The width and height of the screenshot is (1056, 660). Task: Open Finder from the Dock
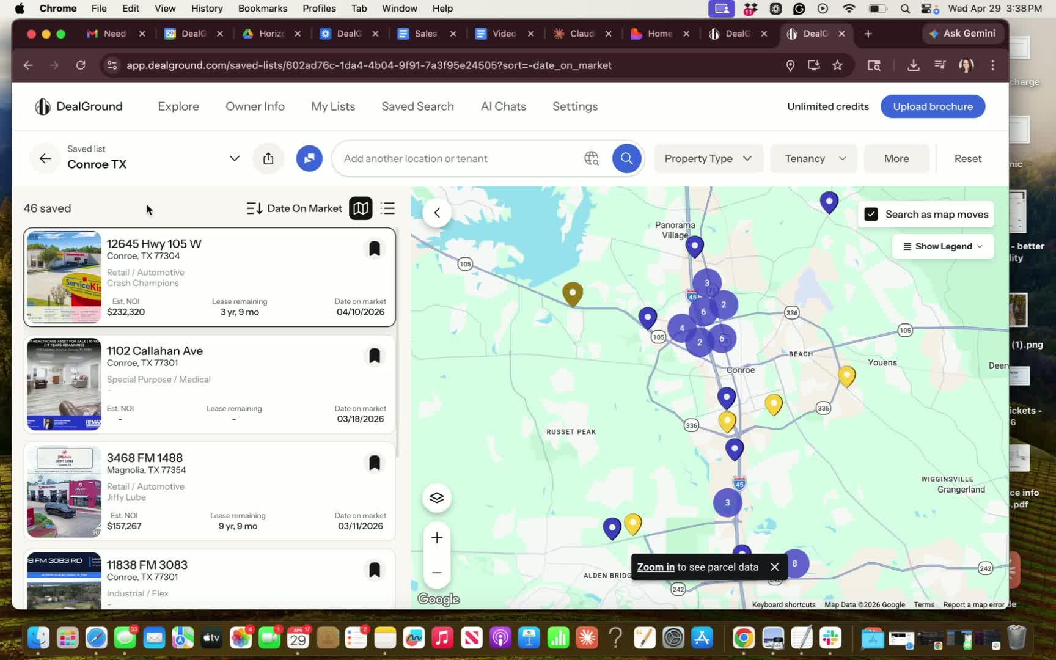coord(38,638)
